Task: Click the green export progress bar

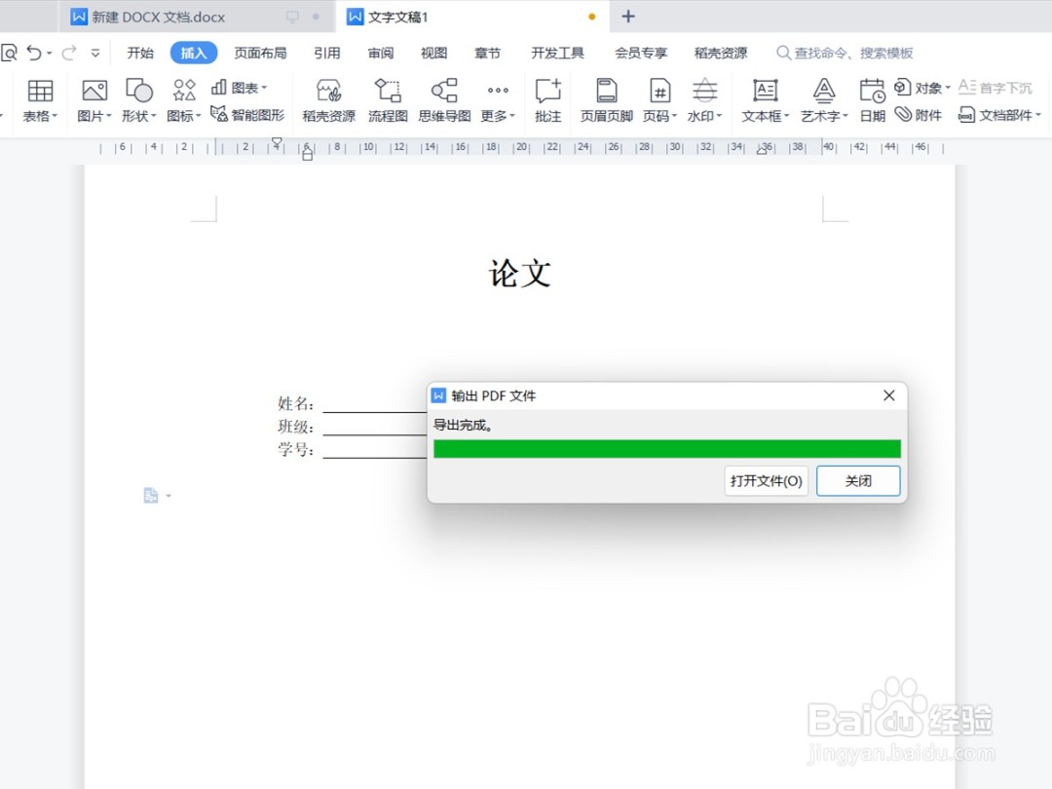Action: (667, 449)
